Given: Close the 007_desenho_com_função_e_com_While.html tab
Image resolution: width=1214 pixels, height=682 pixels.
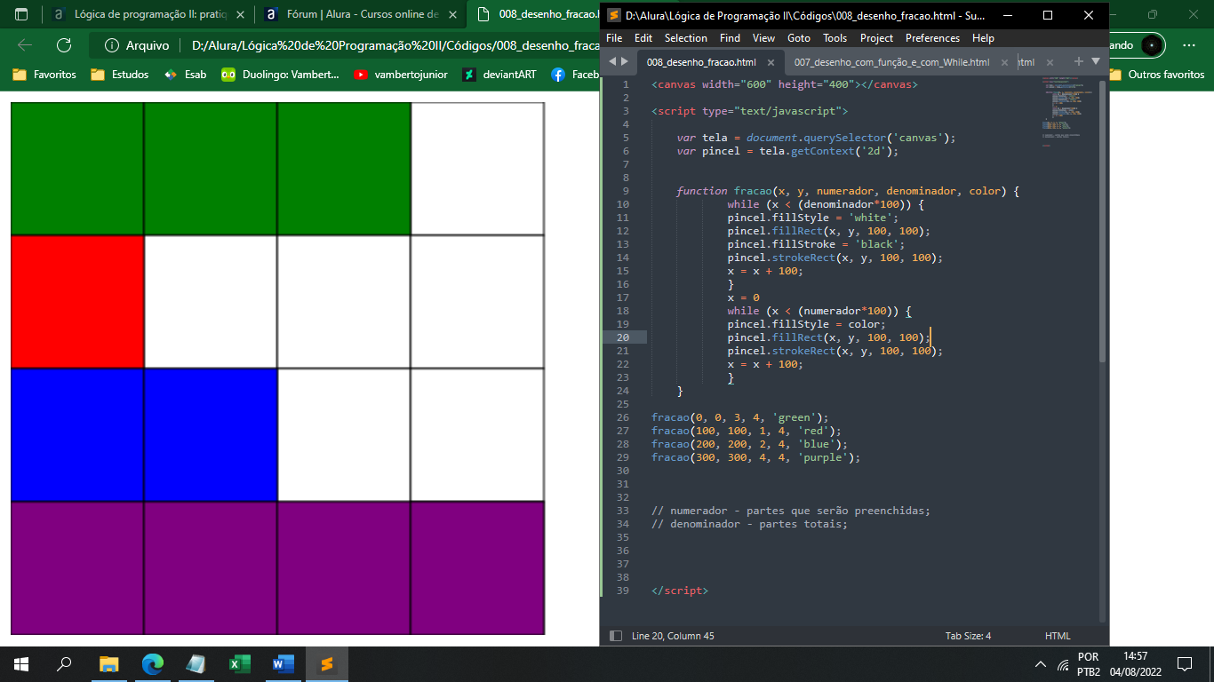Looking at the screenshot, I should tap(1005, 62).
